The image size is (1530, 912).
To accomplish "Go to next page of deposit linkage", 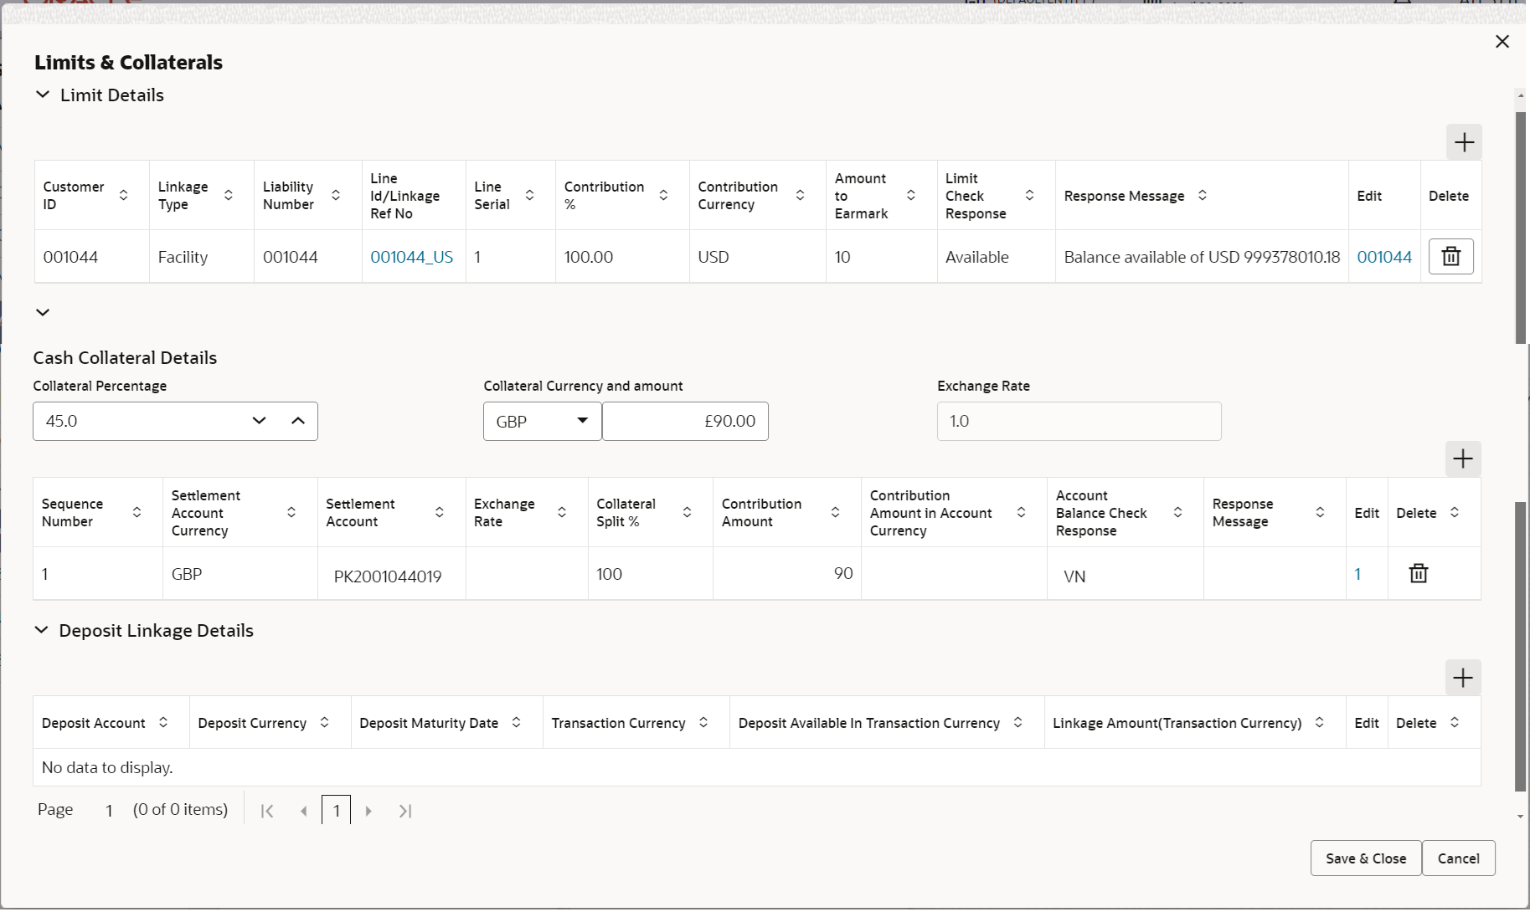I will pyautogui.click(x=368, y=811).
